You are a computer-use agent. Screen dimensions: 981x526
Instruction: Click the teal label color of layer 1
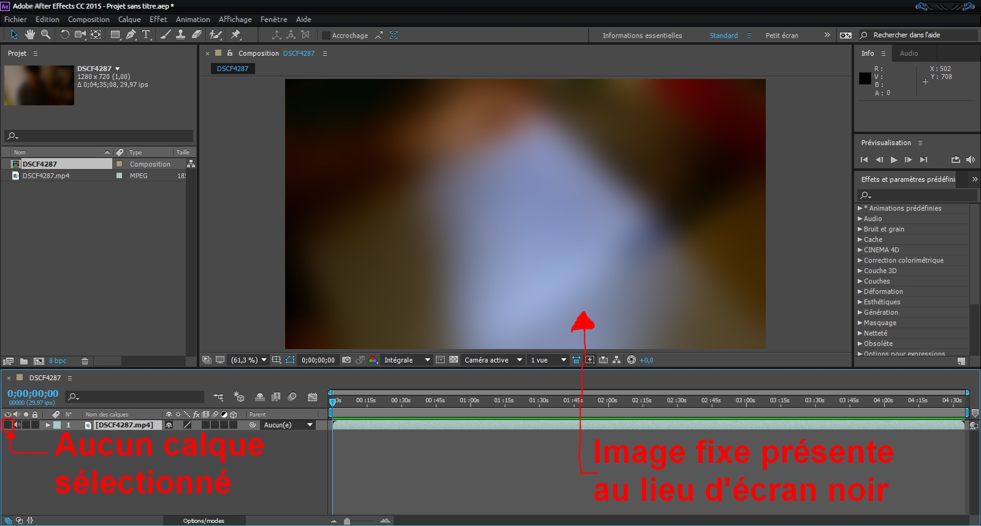point(57,425)
